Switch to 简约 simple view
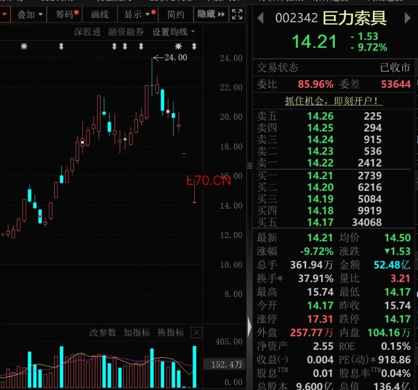 (x=176, y=15)
